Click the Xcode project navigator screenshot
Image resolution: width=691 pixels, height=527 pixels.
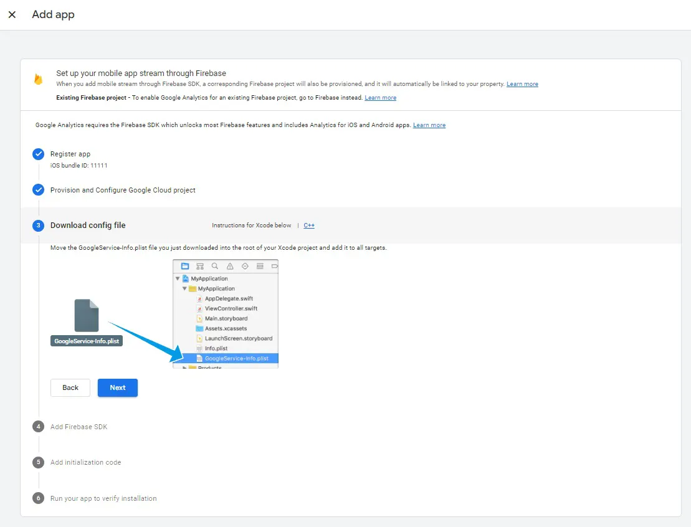click(x=226, y=314)
